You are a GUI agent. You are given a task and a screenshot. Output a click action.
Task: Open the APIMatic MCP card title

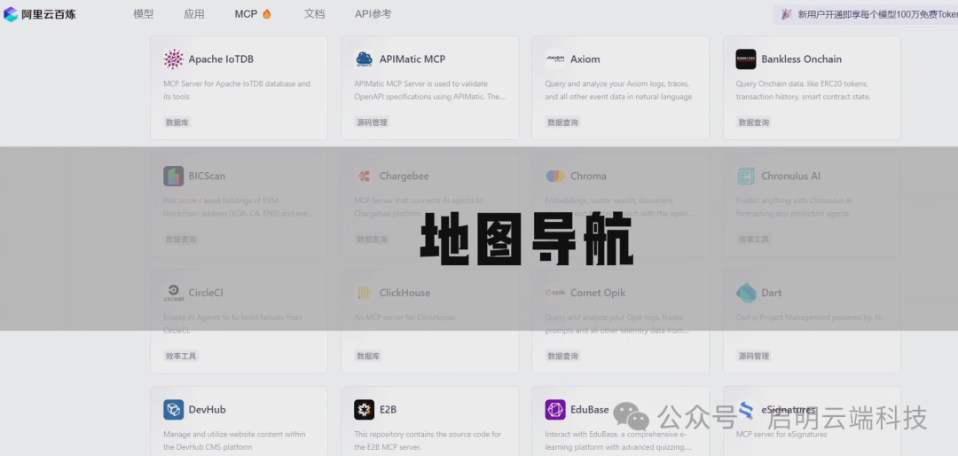412,59
